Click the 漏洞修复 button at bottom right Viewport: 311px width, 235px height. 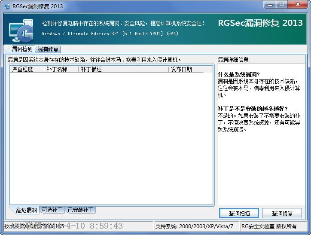point(282,213)
